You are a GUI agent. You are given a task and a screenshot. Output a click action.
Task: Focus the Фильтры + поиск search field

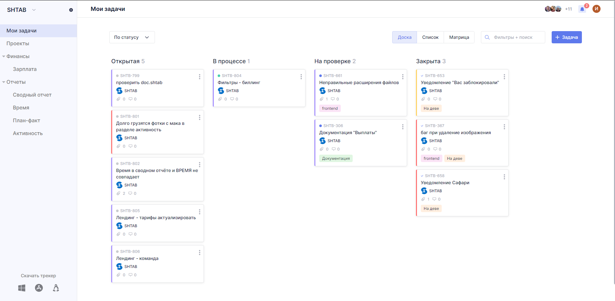(x=513, y=37)
